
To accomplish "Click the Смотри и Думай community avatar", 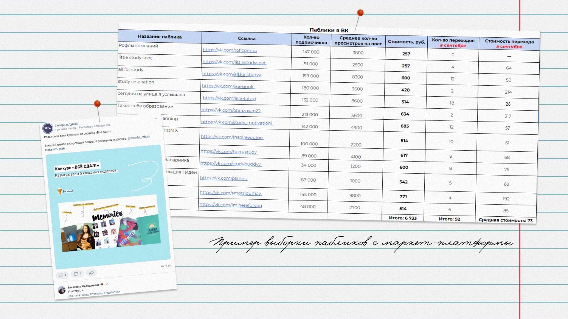I will pyautogui.click(x=48, y=129).
